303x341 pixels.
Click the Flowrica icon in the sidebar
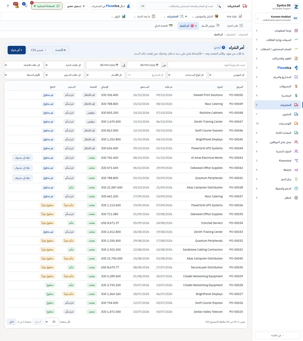(296, 68)
